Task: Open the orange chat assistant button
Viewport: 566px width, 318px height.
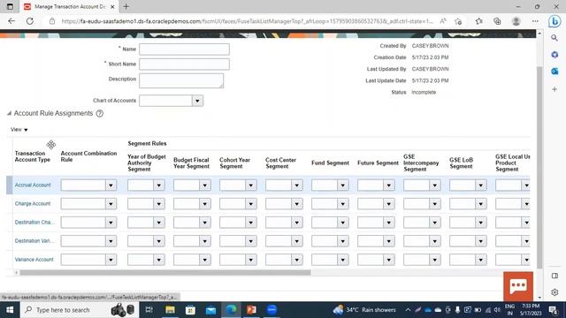Action: pyautogui.click(x=518, y=286)
